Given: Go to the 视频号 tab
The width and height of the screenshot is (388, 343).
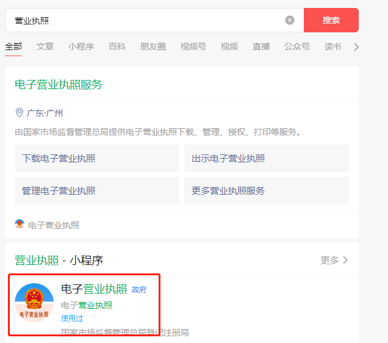Looking at the screenshot, I should pyautogui.click(x=193, y=47).
